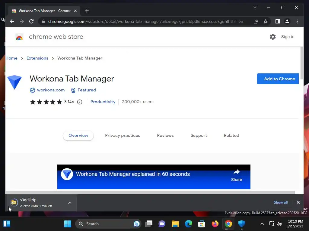Share this page via address bar icon
This screenshot has width=309, height=231.
pyautogui.click(x=256, y=21)
